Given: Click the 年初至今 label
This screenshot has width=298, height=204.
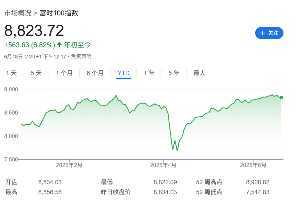Looking at the screenshot, I should 77,45.
